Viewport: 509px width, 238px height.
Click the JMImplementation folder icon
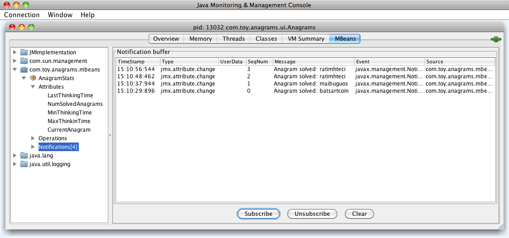point(24,52)
